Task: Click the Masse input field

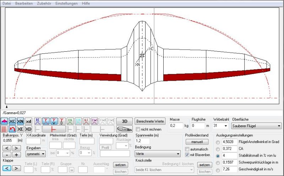Action: pyautogui.click(x=176, y=126)
